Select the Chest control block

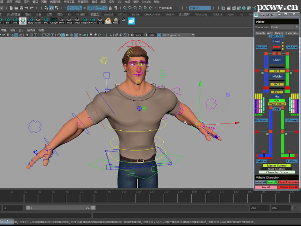(x=277, y=60)
